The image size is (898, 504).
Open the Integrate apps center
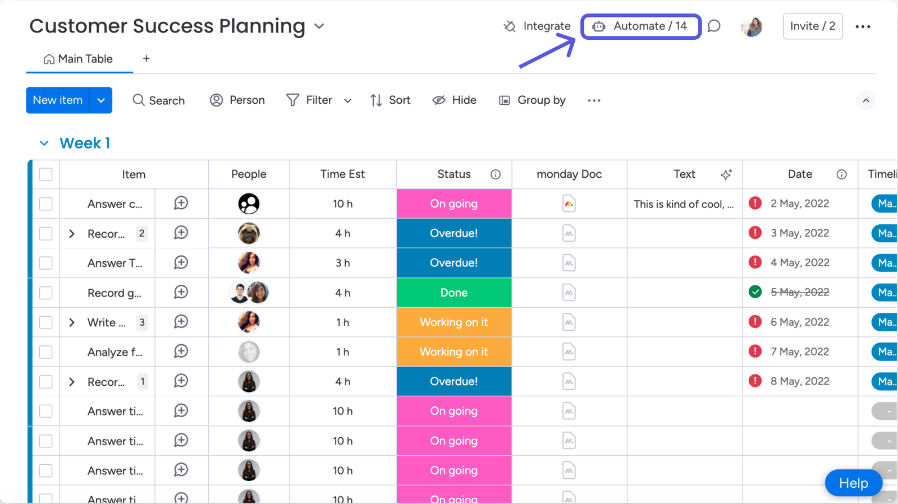click(536, 26)
